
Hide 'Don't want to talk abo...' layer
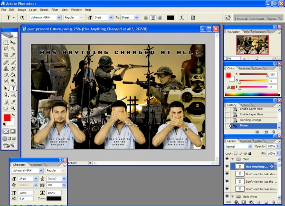click(227, 174)
